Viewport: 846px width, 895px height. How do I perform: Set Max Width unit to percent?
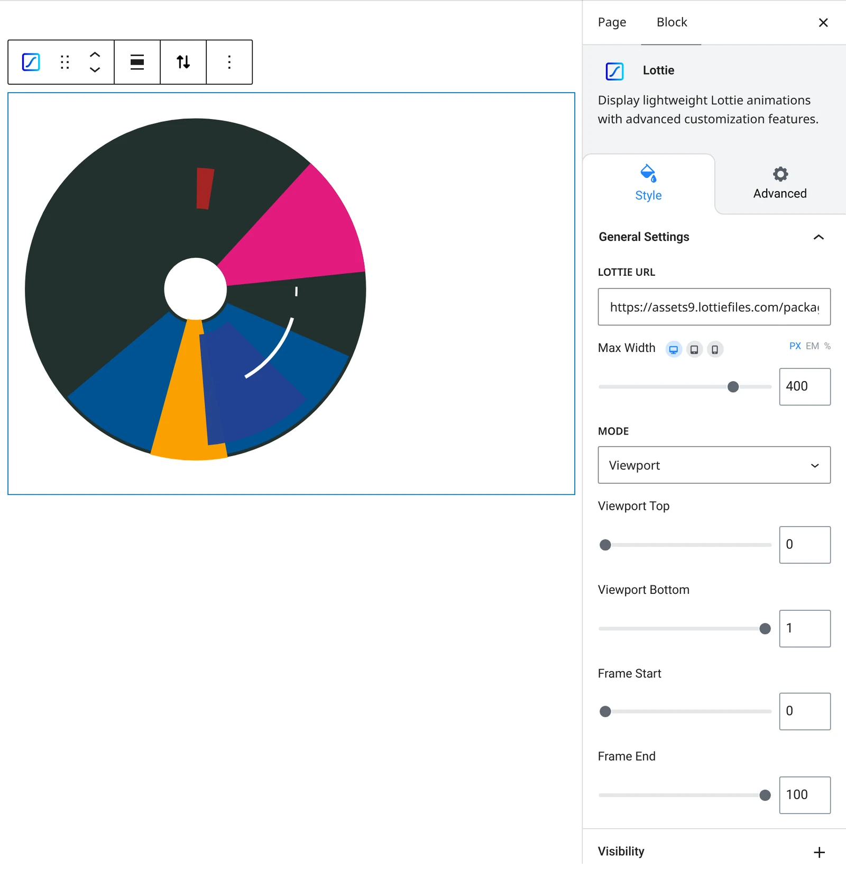click(x=827, y=346)
